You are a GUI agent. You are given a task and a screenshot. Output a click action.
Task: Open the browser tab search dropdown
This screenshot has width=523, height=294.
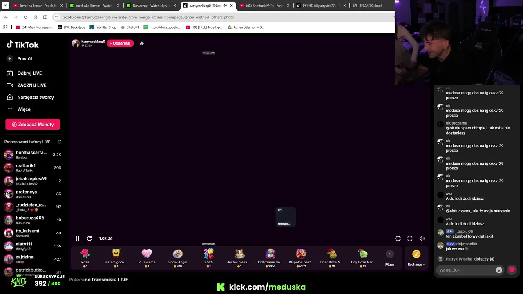click(x=5, y=6)
